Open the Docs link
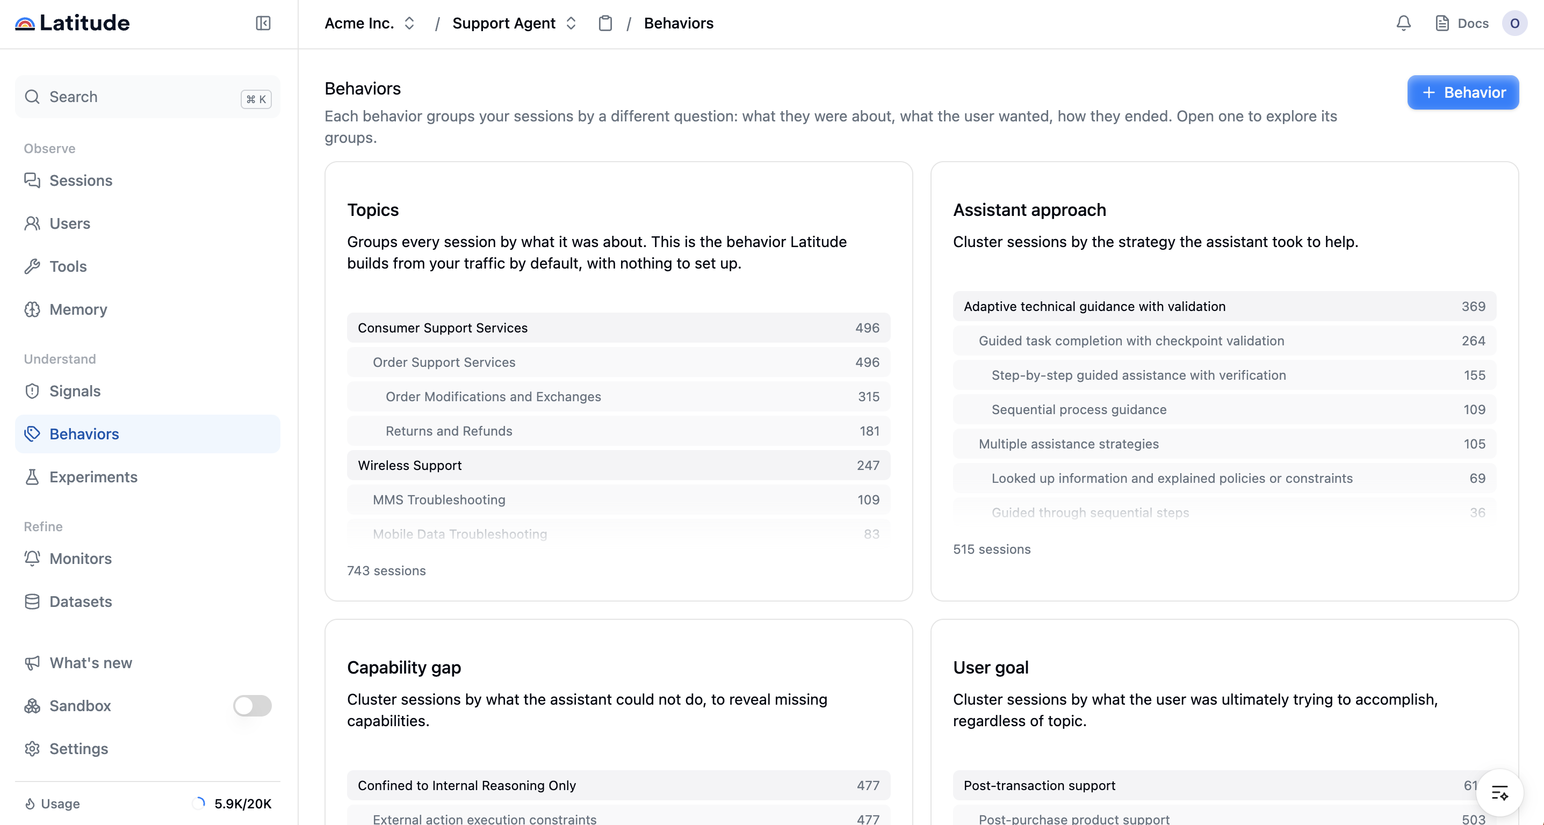This screenshot has height=825, width=1544. click(1462, 24)
